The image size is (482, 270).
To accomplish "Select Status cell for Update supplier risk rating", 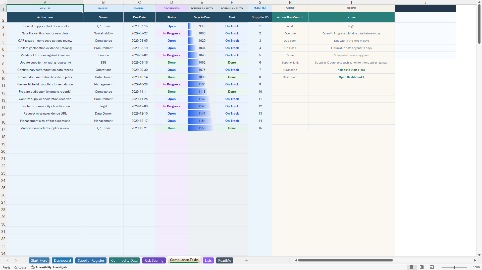I will [x=172, y=63].
